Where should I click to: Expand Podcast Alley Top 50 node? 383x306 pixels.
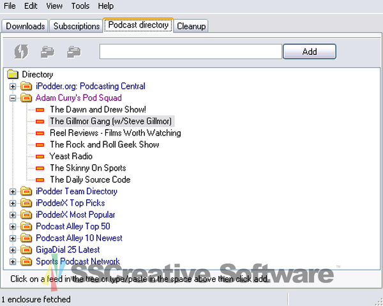13,227
